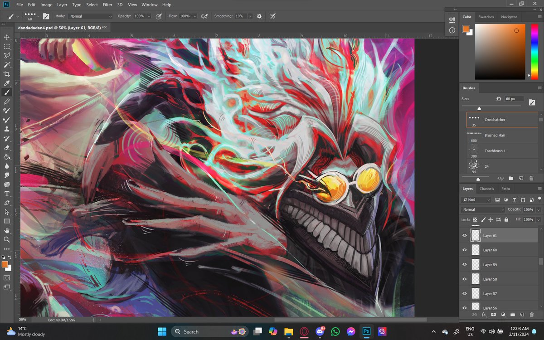Open the Layers panel menu
The height and width of the screenshot is (340, 544).
(539, 189)
